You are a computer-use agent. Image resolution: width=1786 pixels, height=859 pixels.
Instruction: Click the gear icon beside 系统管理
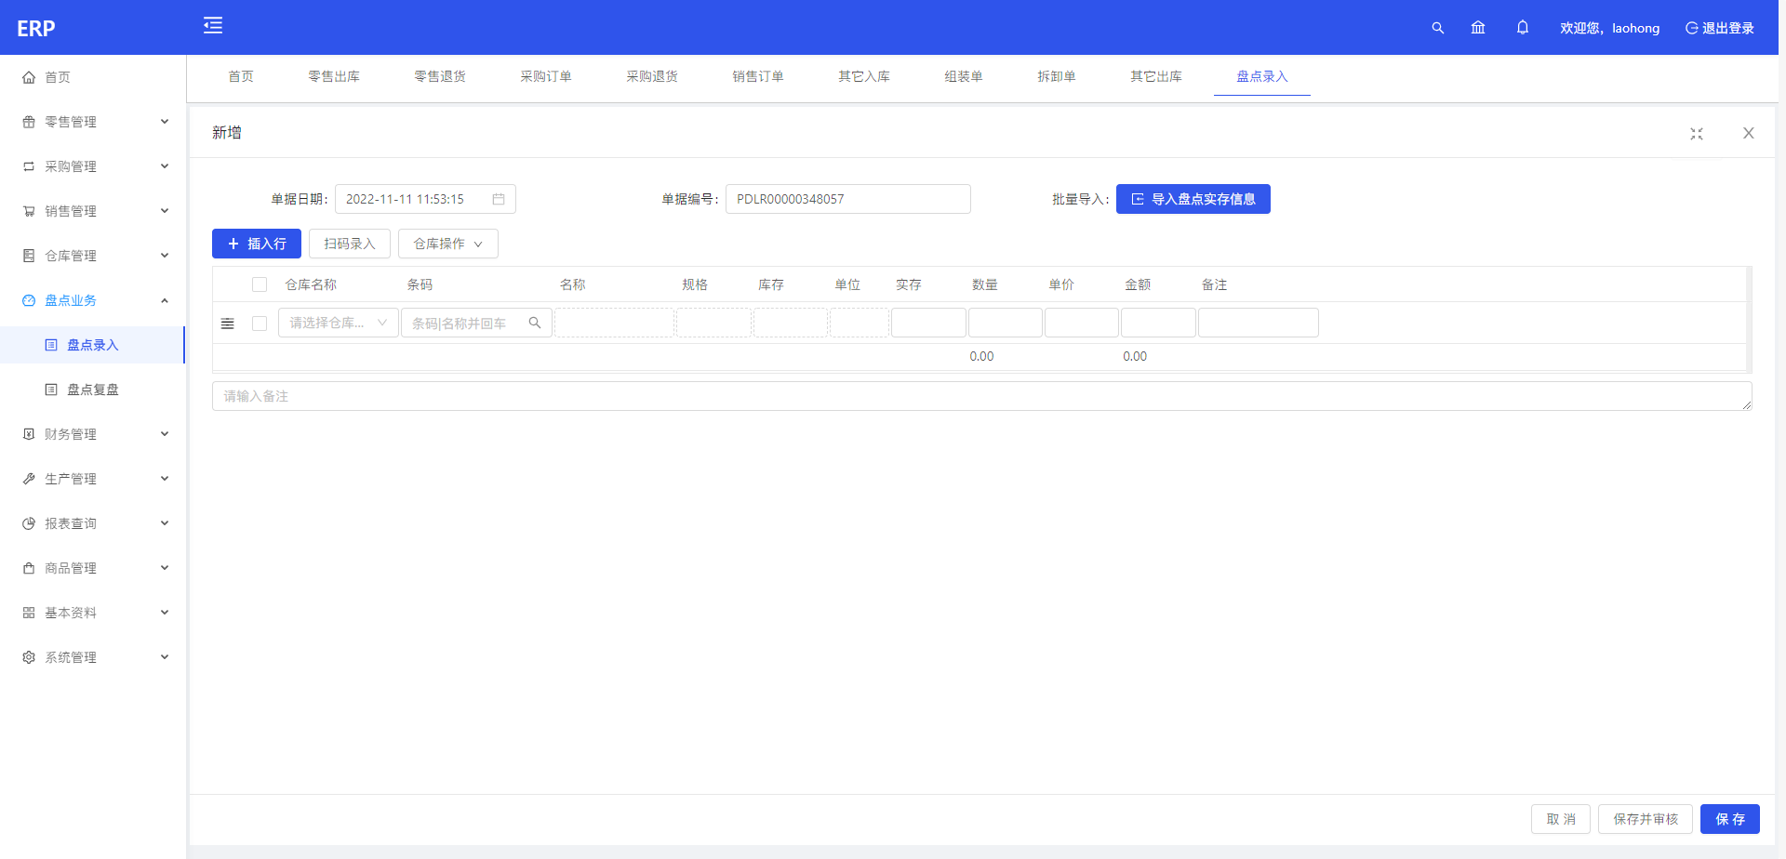pyautogui.click(x=29, y=657)
